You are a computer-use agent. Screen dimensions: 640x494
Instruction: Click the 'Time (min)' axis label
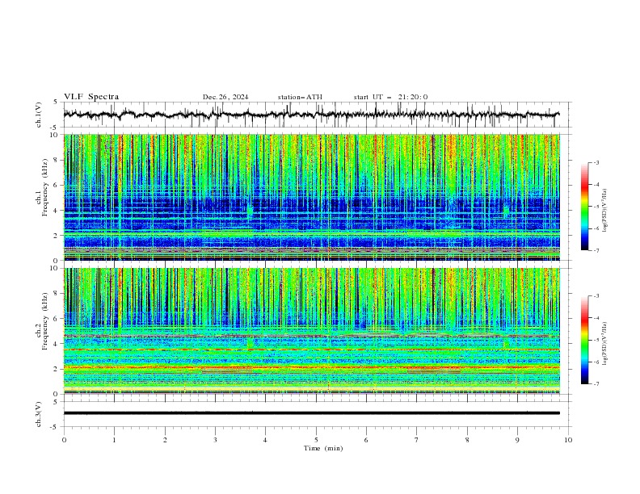pos(323,448)
